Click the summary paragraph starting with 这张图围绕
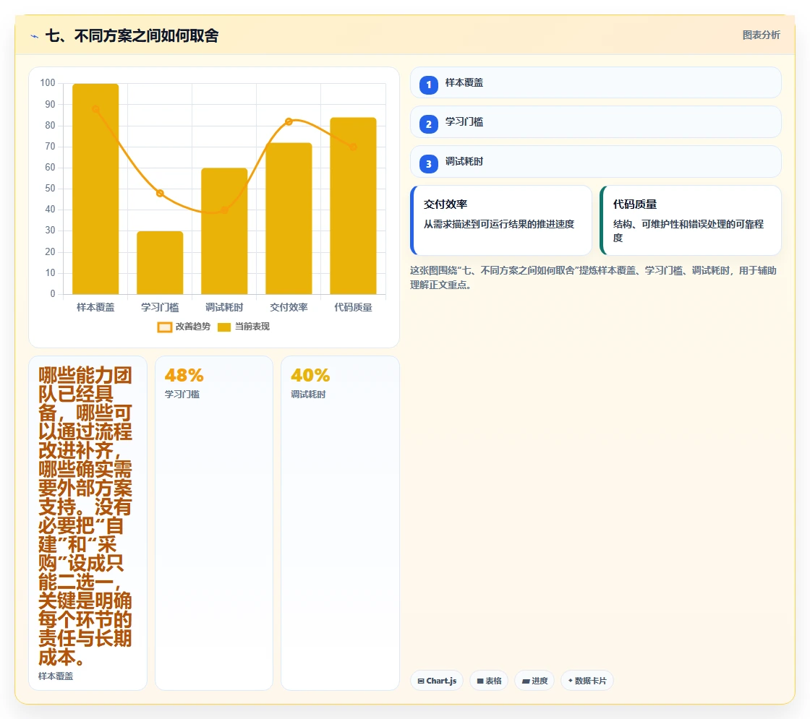The height and width of the screenshot is (719, 810). (593, 277)
